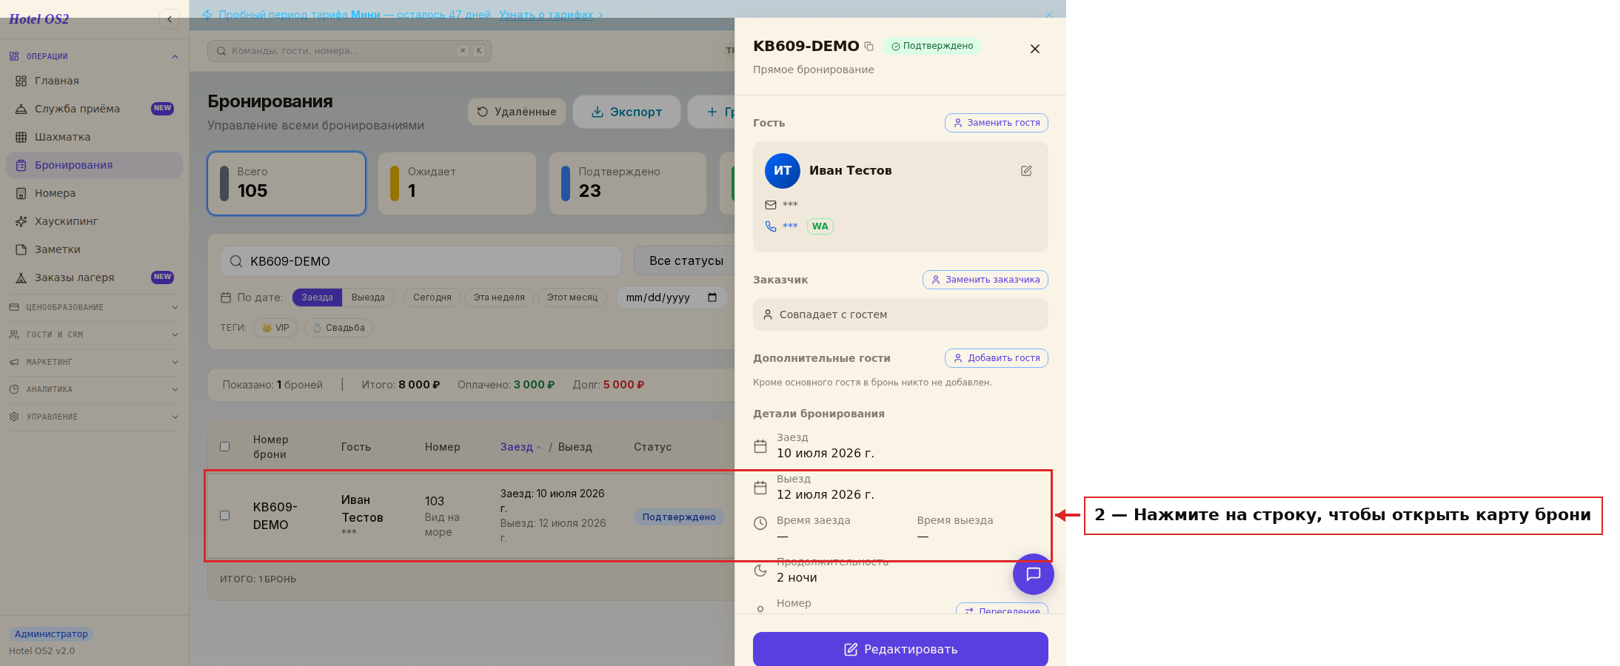This screenshot has height=666, width=1620.
Task: Click the Узнать о тарифах link
Action: pyautogui.click(x=546, y=14)
